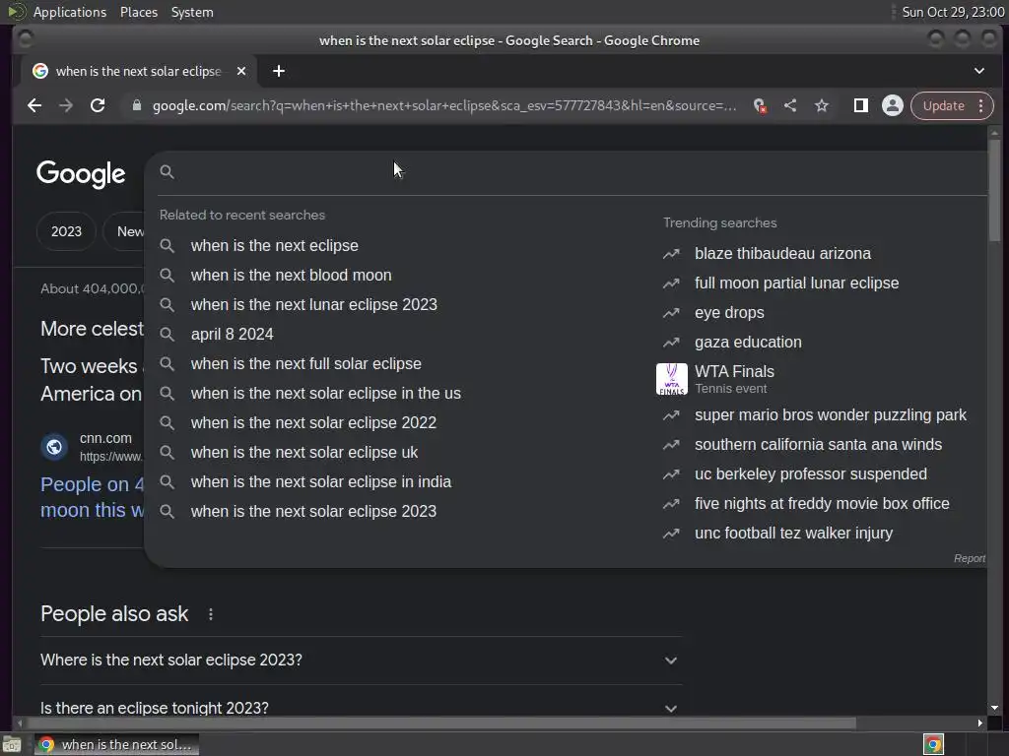Choose 'when is the next lunar eclipse 2023'

[x=314, y=305]
